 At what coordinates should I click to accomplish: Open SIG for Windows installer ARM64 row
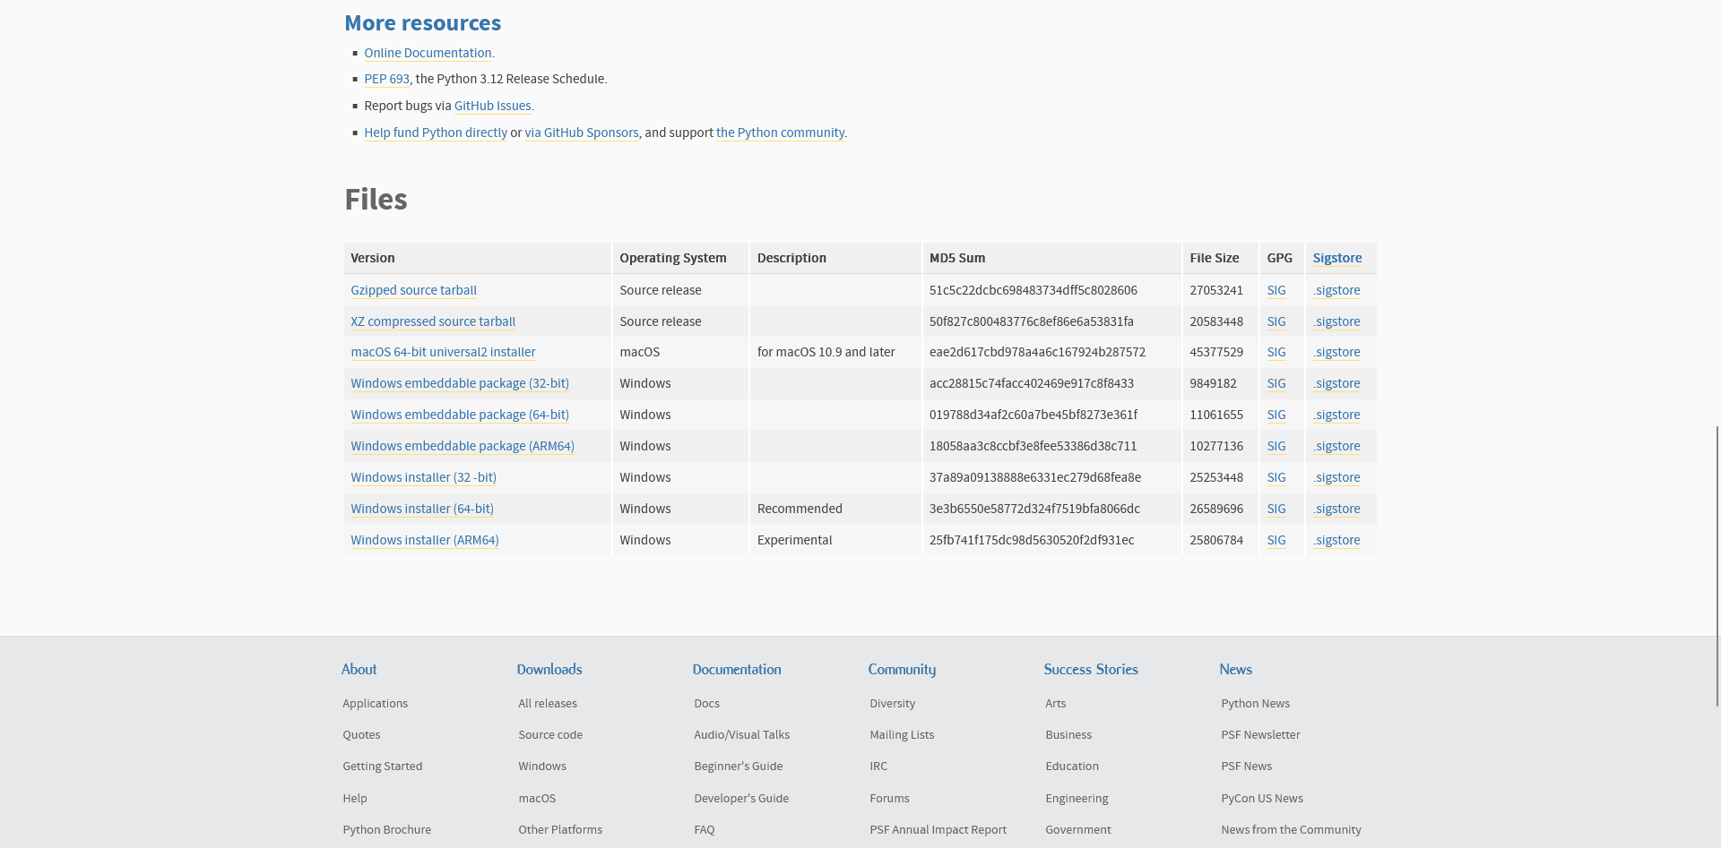pos(1276,540)
